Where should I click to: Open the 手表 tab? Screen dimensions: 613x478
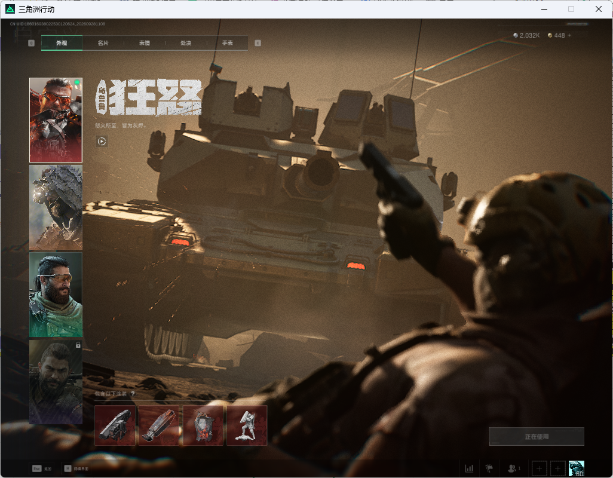pos(228,43)
